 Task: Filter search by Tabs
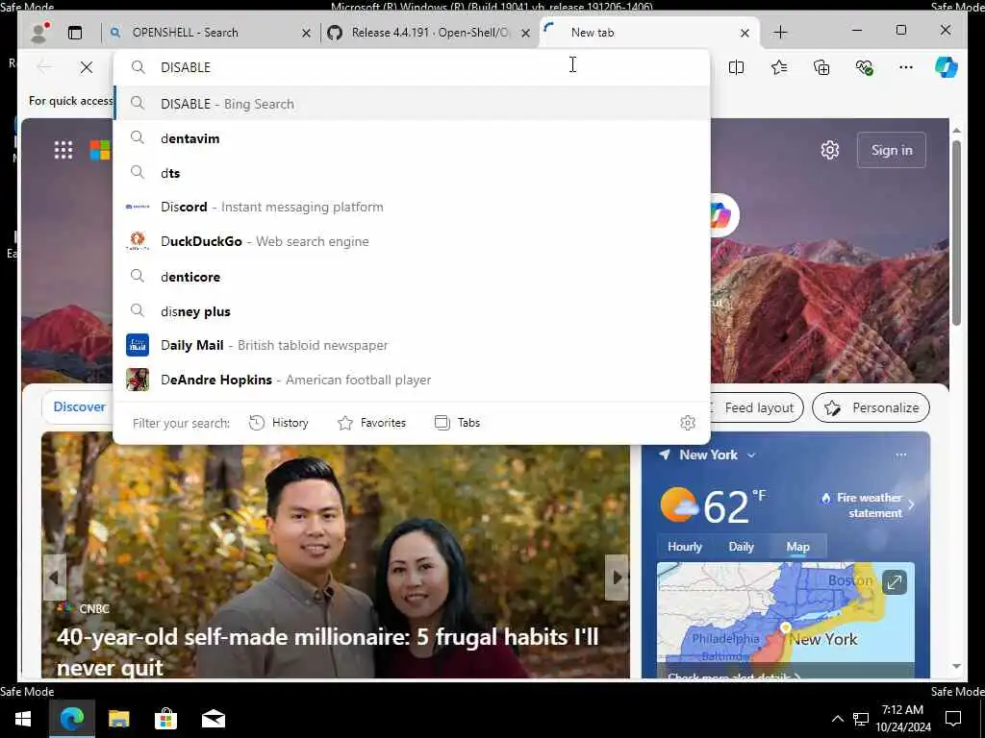tap(457, 423)
